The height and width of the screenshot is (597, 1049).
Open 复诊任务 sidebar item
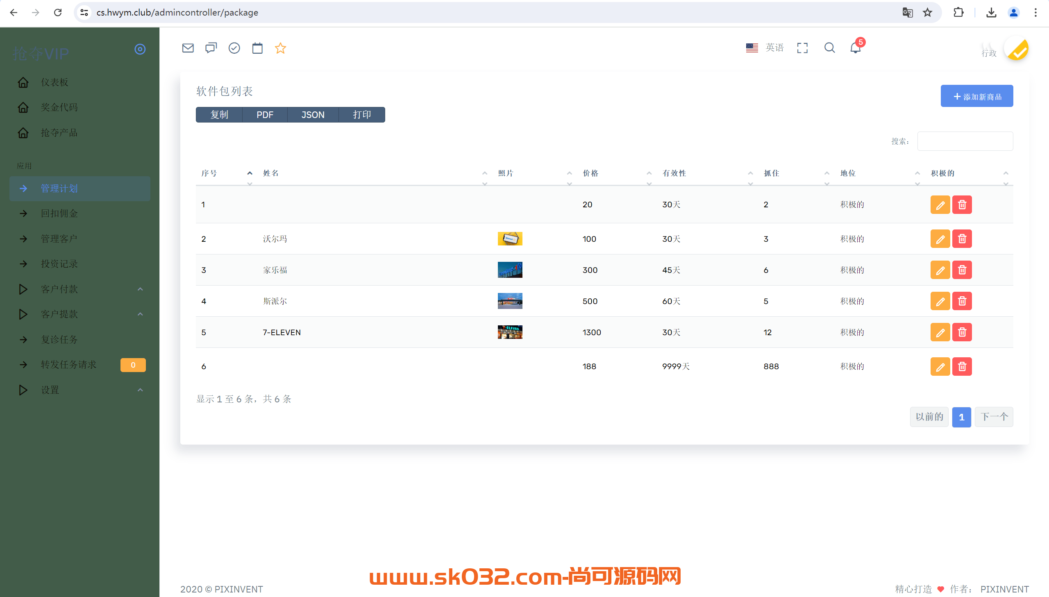(80, 340)
